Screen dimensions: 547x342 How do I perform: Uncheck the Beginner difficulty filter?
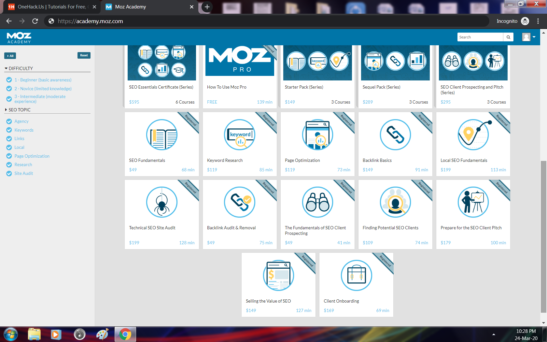[x=9, y=80]
